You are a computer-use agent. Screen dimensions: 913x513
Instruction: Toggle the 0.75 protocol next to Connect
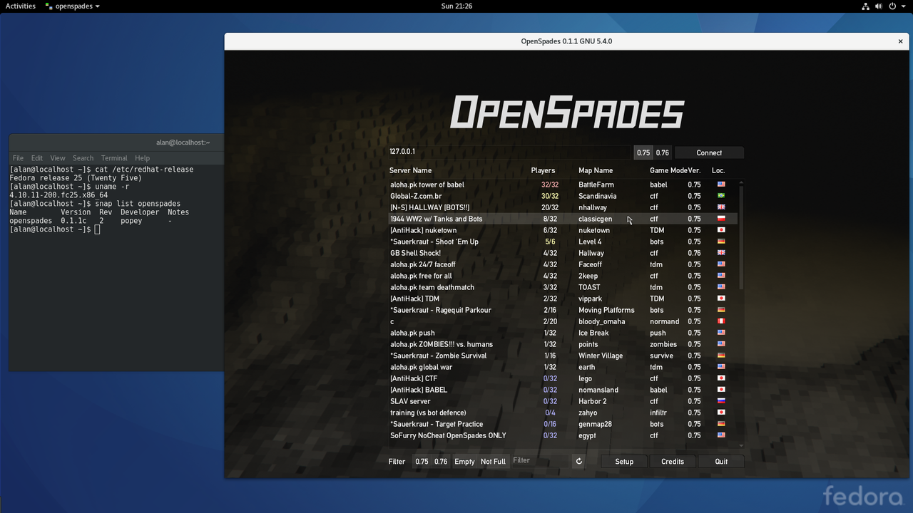(x=643, y=152)
